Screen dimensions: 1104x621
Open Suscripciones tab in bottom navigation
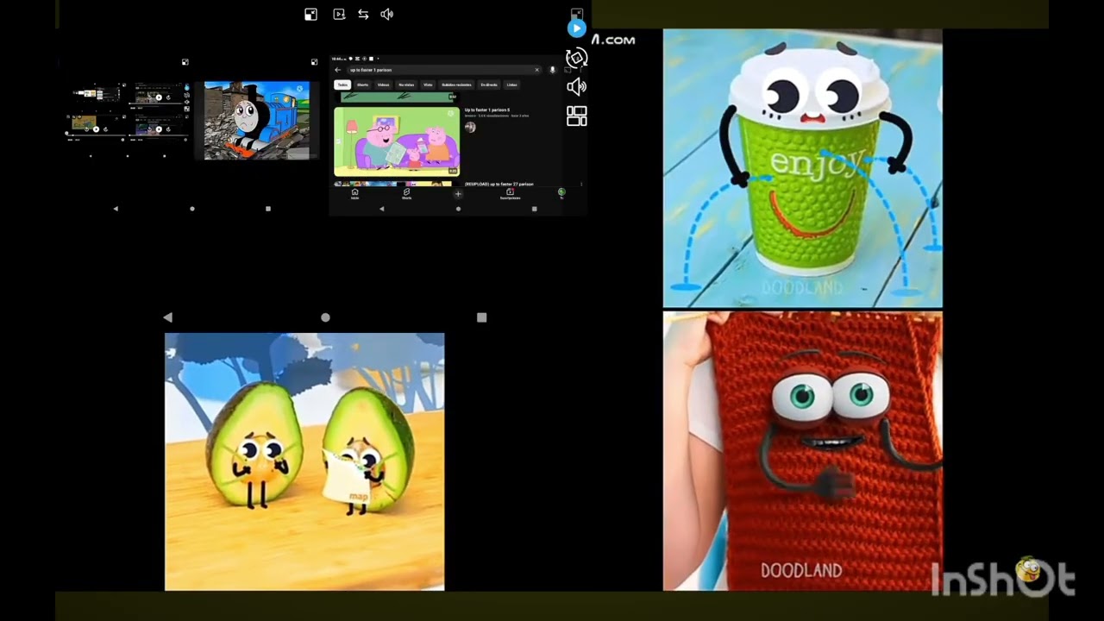[x=510, y=194]
